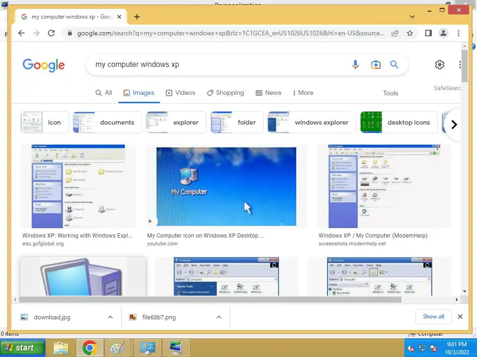Open the Chrome three-dot menu

pos(458,33)
